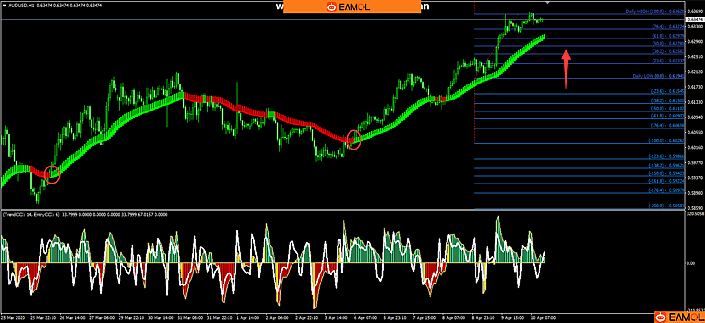Select the Daily HIGH (100.0) 0.63620 label

655,11
